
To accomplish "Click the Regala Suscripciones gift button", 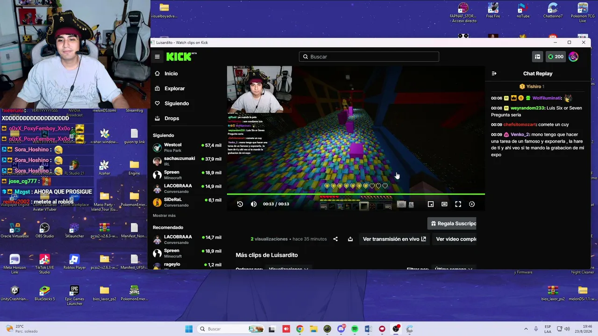I will tap(452, 224).
